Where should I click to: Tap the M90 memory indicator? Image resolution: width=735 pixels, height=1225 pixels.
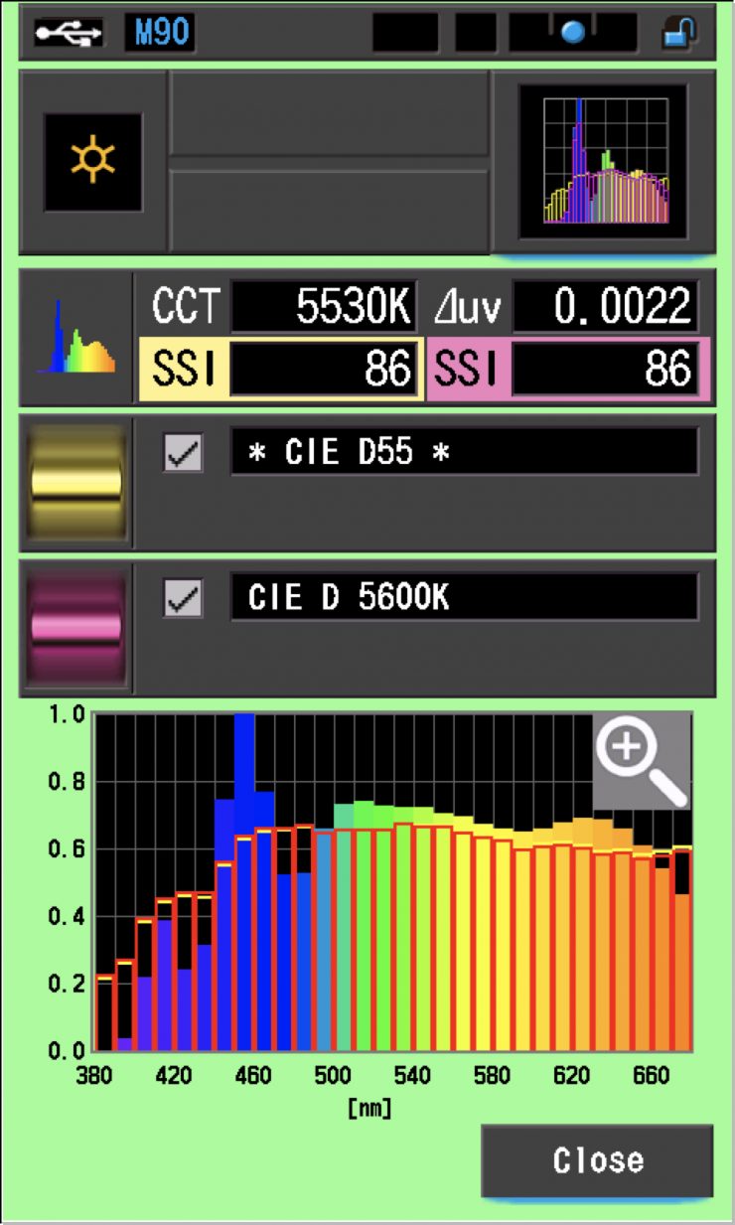pyautogui.click(x=159, y=33)
